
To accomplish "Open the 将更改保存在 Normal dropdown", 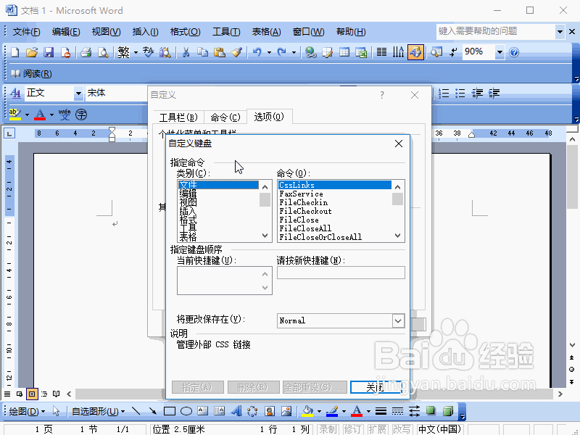I will [398, 320].
